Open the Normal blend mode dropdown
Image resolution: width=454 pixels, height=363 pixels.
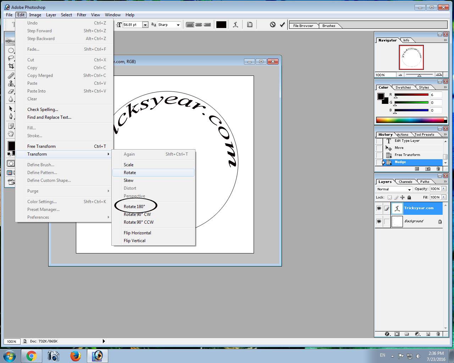pos(393,189)
